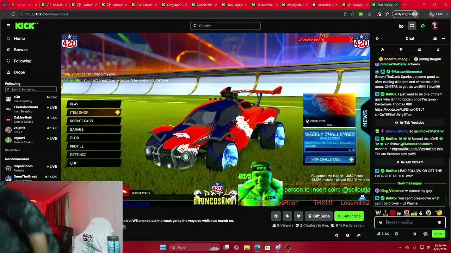Toggle the hide stream eye-slash icon

coord(359,235)
